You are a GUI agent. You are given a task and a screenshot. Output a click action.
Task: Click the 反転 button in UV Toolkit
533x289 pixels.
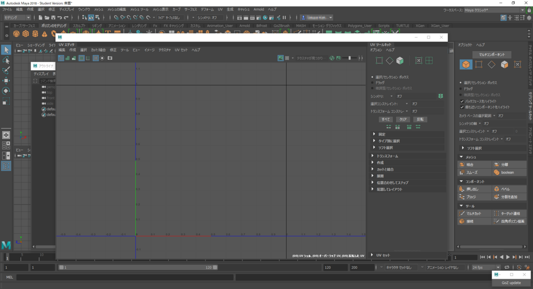tap(420, 119)
